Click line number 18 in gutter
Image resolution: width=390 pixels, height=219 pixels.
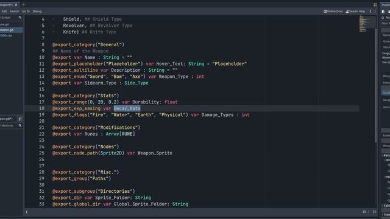(41, 108)
